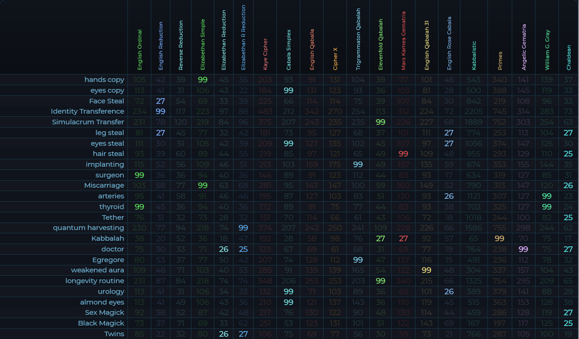
Task: Click the Trigrammaton Qabalah column header
Action: click(358, 39)
